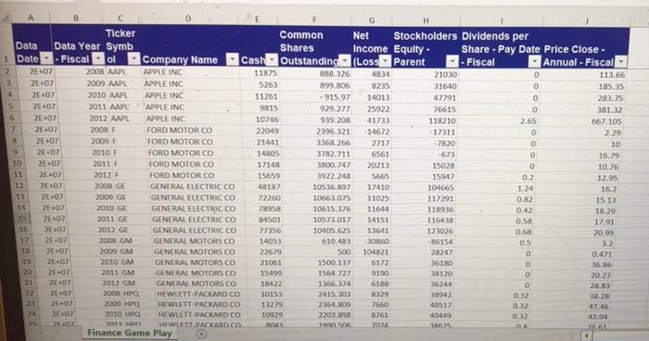Open the Net Income (Loss) filter dropdown
The width and height of the screenshot is (649, 341).
pos(386,61)
